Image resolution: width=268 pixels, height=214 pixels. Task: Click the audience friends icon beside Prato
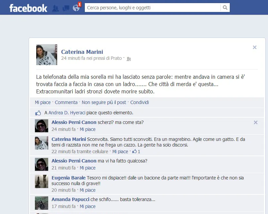[129, 59]
